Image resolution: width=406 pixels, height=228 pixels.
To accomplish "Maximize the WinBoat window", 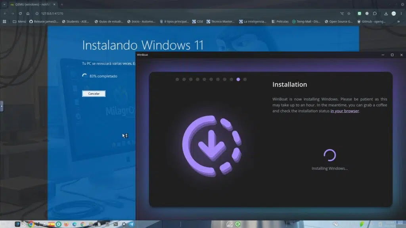I will [392, 55].
